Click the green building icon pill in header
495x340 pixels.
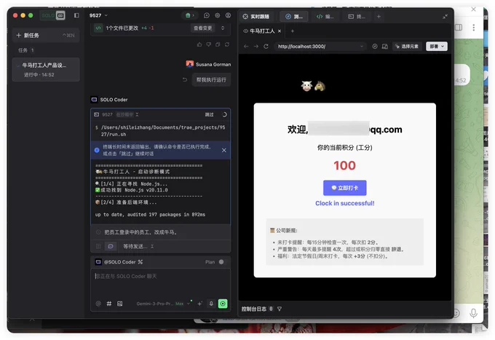point(189,15)
